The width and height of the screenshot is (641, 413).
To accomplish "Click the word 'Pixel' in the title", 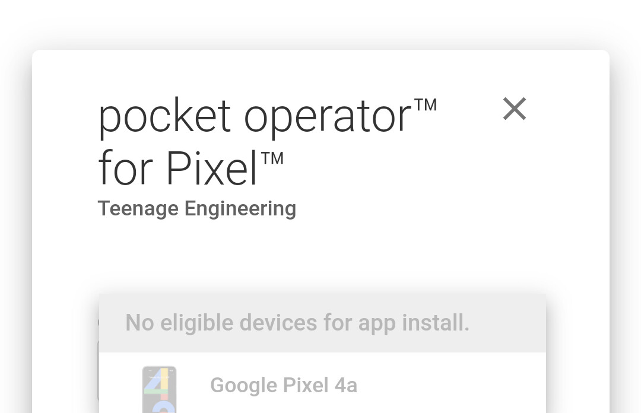I will coord(211,168).
